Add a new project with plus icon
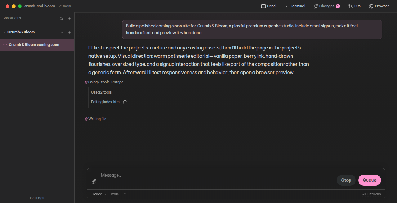This screenshot has width=397, height=203. point(69,19)
